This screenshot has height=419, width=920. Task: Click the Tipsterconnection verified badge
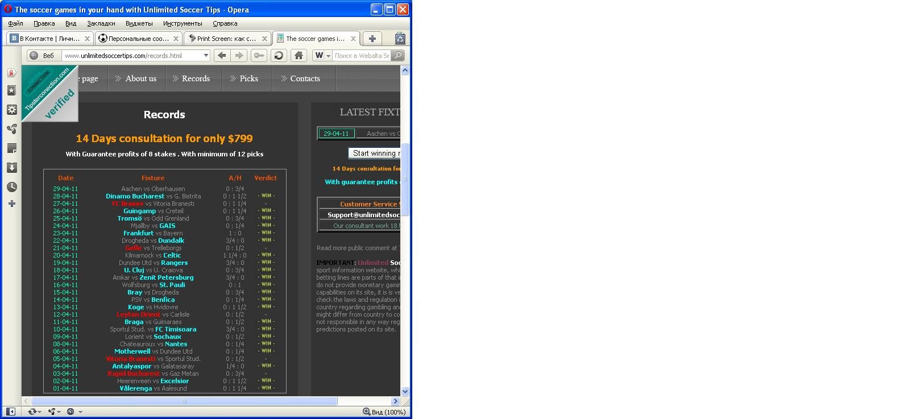click(49, 93)
